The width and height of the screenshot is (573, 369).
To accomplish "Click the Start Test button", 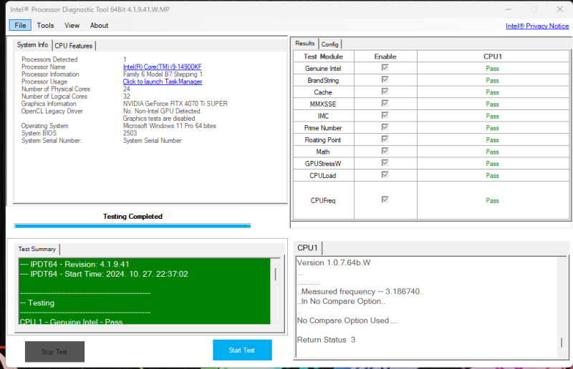I will coord(242,350).
